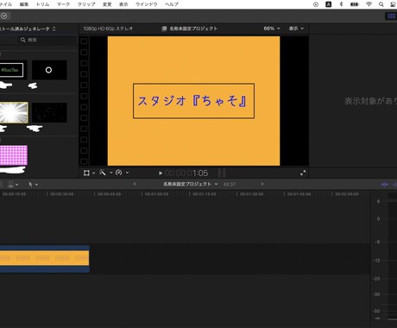Open the マーク menu
This screenshot has height=328, width=397.
[x=63, y=4]
